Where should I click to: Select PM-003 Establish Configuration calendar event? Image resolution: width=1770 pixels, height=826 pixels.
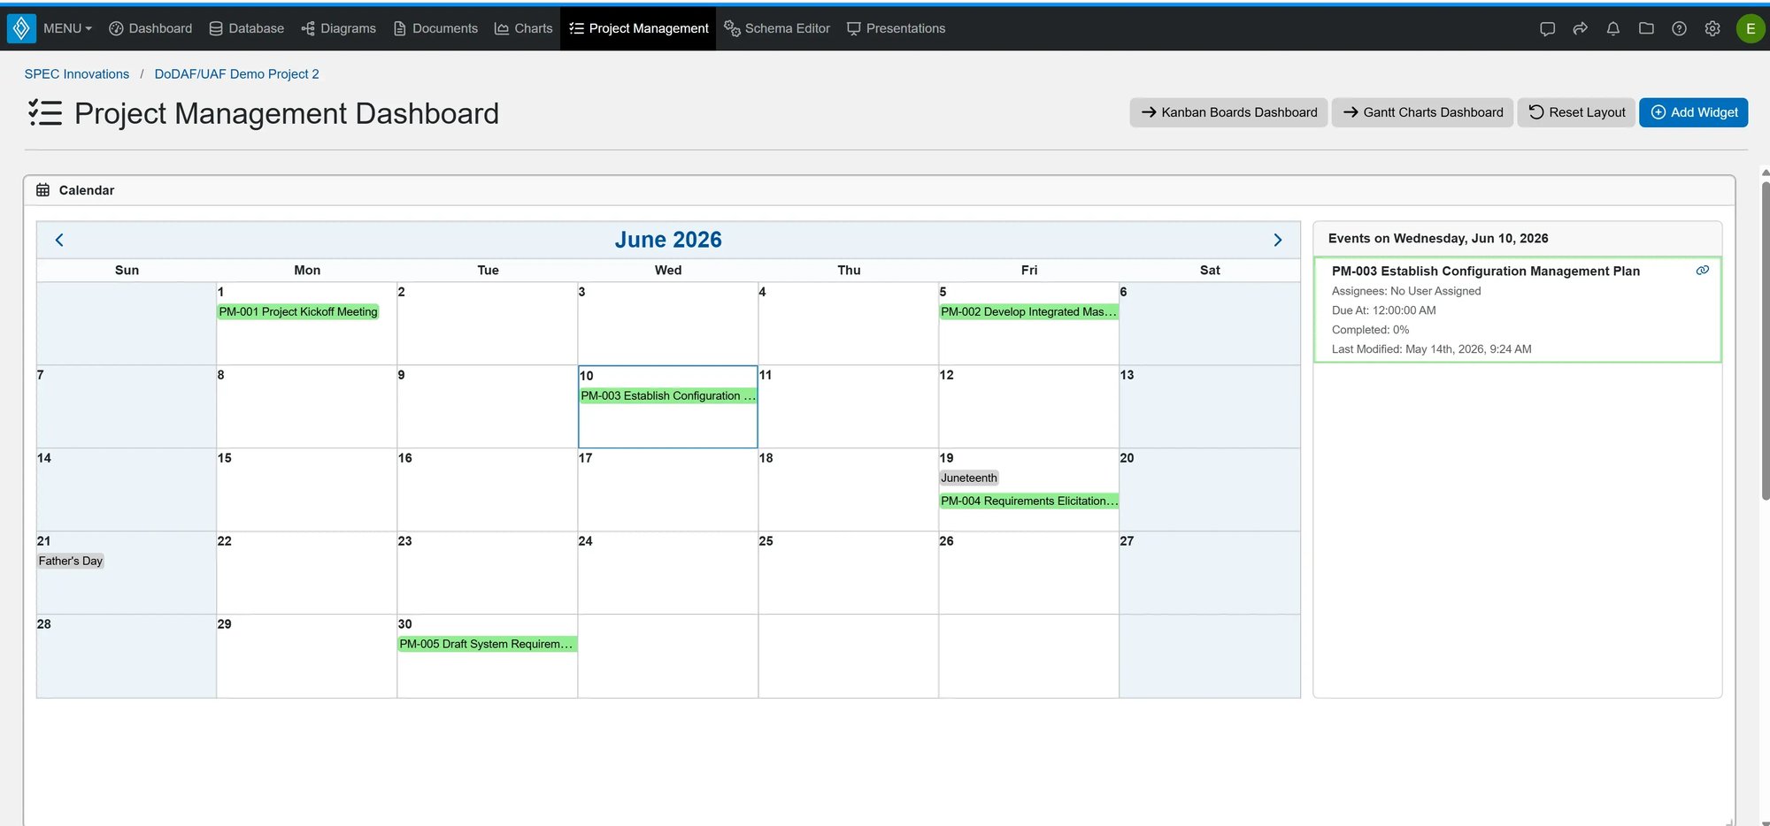pyautogui.click(x=668, y=395)
